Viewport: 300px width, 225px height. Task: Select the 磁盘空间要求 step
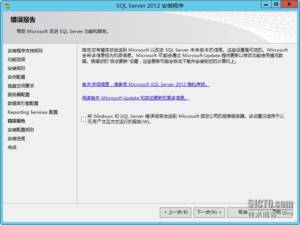click(21, 86)
